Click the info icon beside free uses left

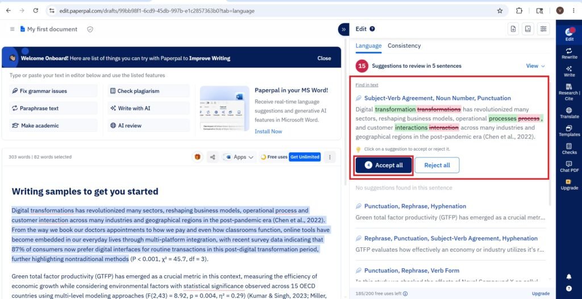click(405, 293)
